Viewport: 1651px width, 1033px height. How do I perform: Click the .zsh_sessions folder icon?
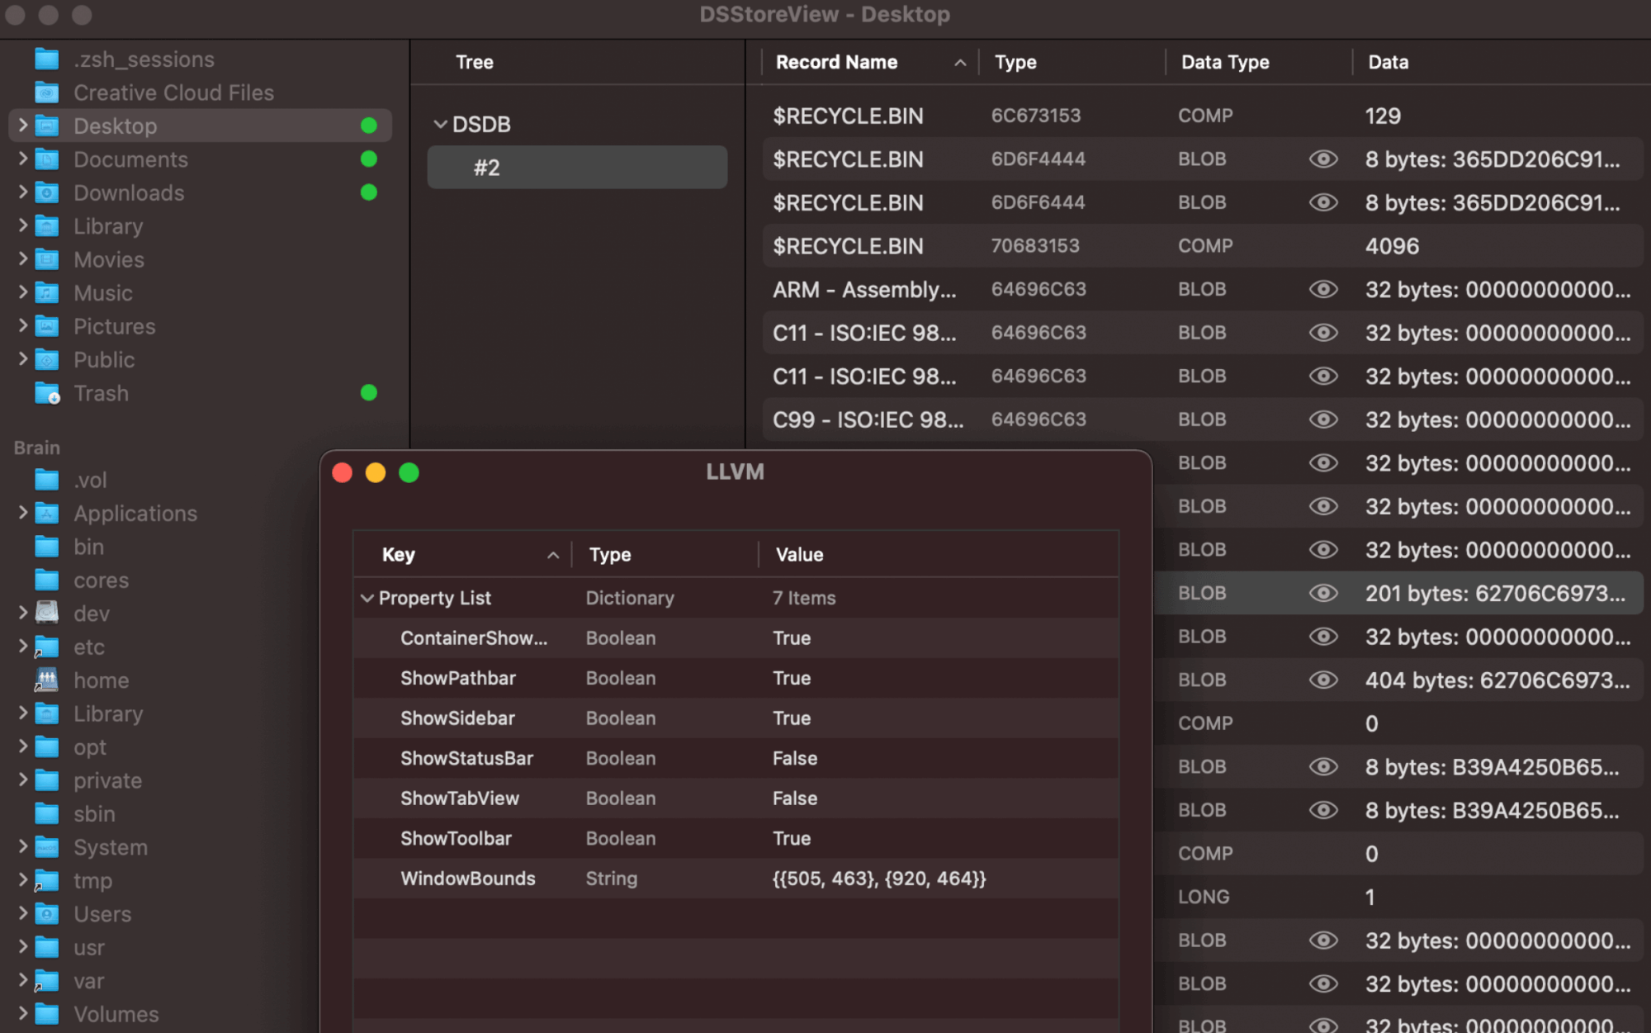click(x=47, y=59)
